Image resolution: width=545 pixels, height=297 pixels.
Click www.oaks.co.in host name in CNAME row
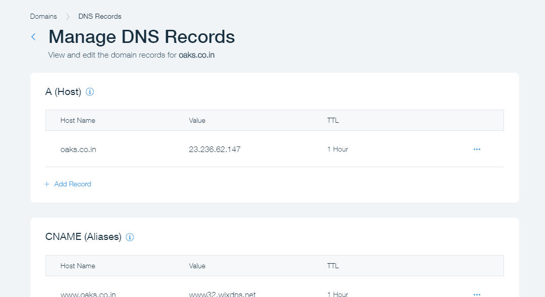tap(88, 294)
